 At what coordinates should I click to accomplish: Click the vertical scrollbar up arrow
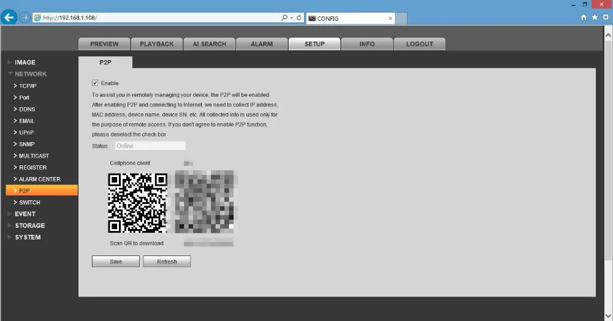(x=608, y=35)
